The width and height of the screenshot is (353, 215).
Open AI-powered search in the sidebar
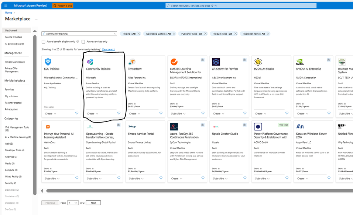[14, 44]
